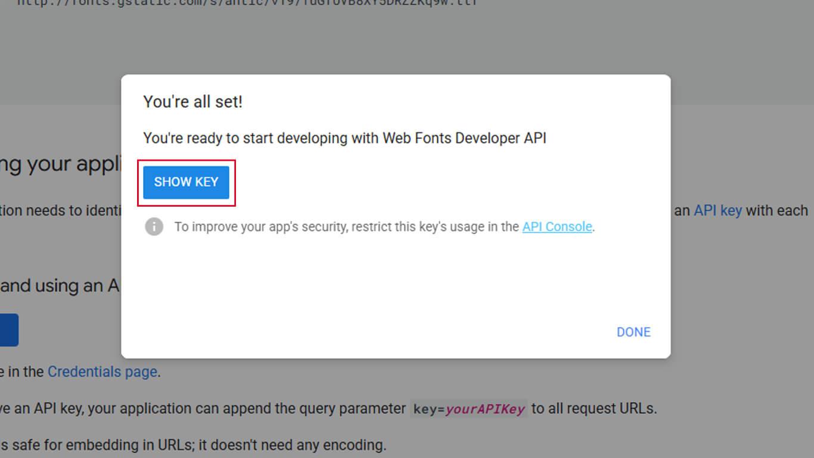Image resolution: width=814 pixels, height=458 pixels.
Task: Open the Credentials page link
Action: [102, 372]
